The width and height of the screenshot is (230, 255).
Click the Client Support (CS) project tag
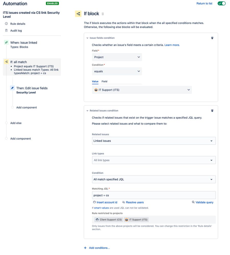click(109, 220)
